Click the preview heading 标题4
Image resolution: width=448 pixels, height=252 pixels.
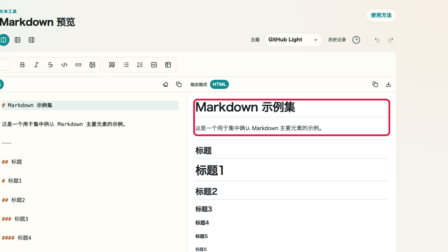202,223
